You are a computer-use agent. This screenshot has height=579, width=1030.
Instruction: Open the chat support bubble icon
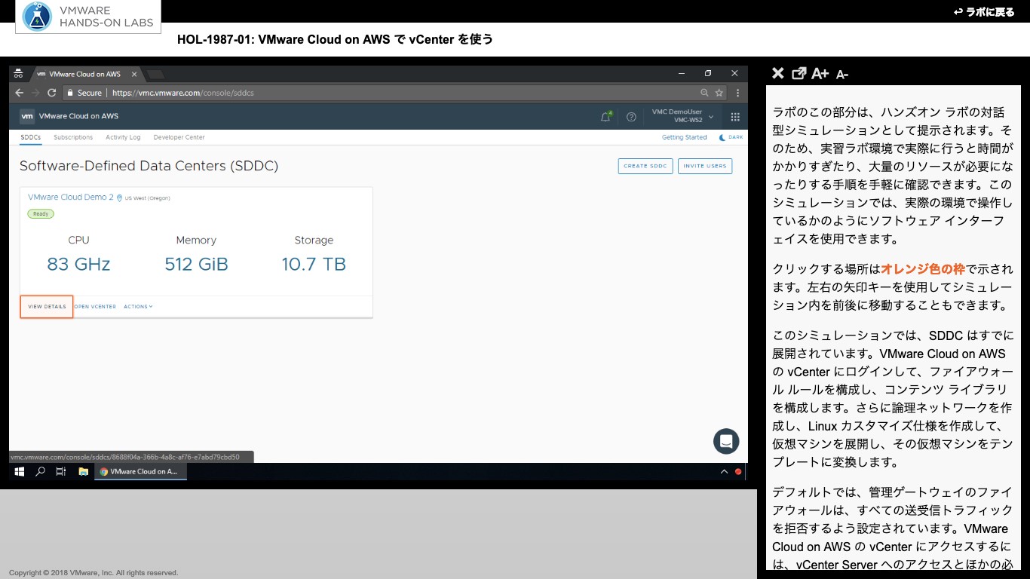pos(726,441)
